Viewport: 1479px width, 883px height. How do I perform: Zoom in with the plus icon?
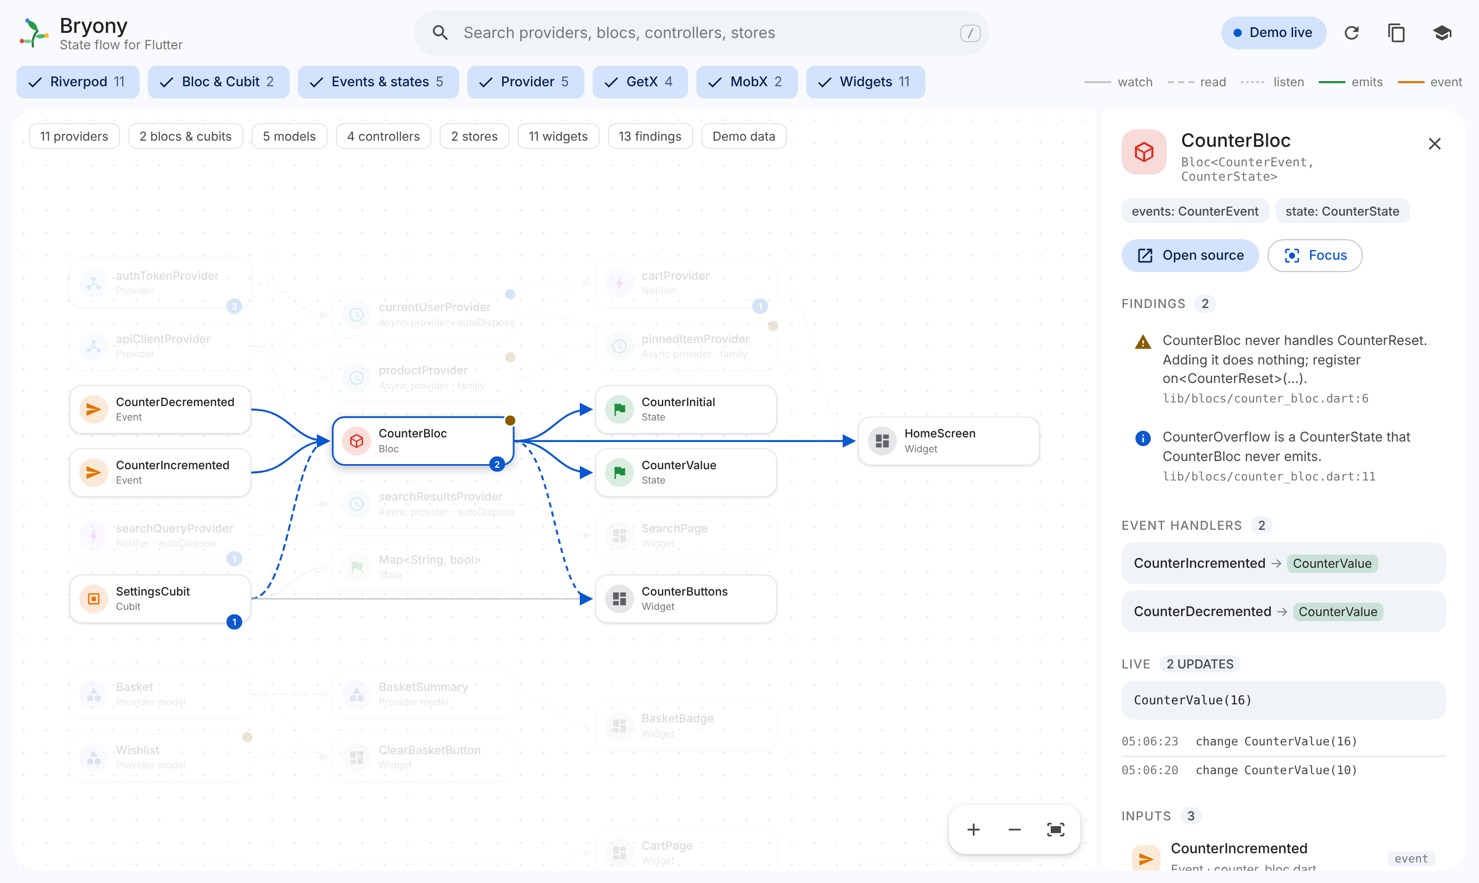point(973,830)
